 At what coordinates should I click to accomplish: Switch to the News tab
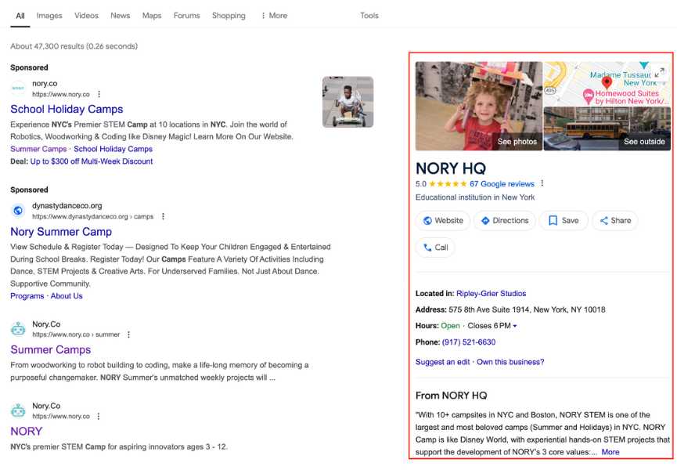(x=120, y=16)
